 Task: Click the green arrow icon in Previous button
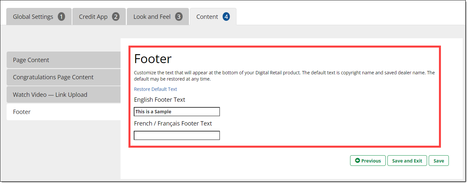pos(357,161)
